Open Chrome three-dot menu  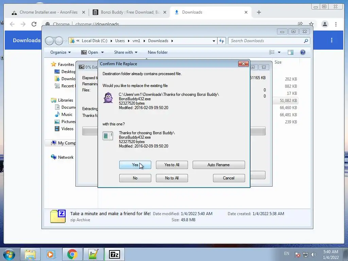pos(336,24)
